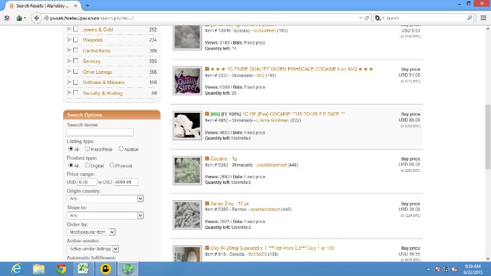Select the Security & Hosting checkbox
Screen dimensions: 491x276
(x=75, y=93)
